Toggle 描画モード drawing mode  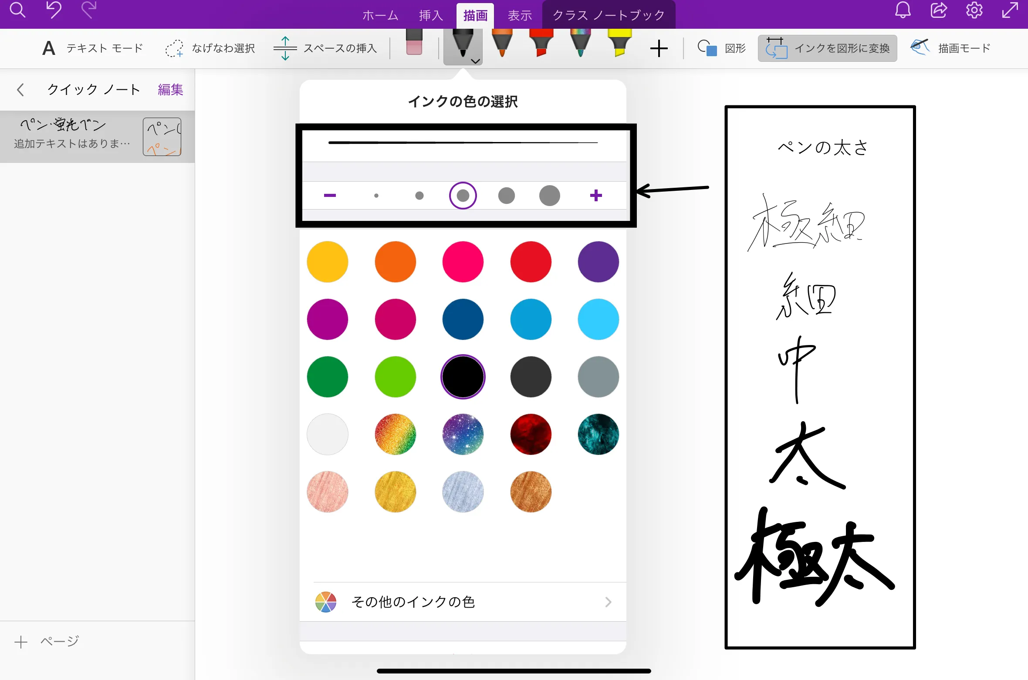click(x=951, y=48)
